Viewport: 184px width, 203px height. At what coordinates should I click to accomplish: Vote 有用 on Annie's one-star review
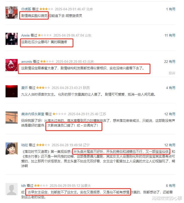tap(172, 35)
